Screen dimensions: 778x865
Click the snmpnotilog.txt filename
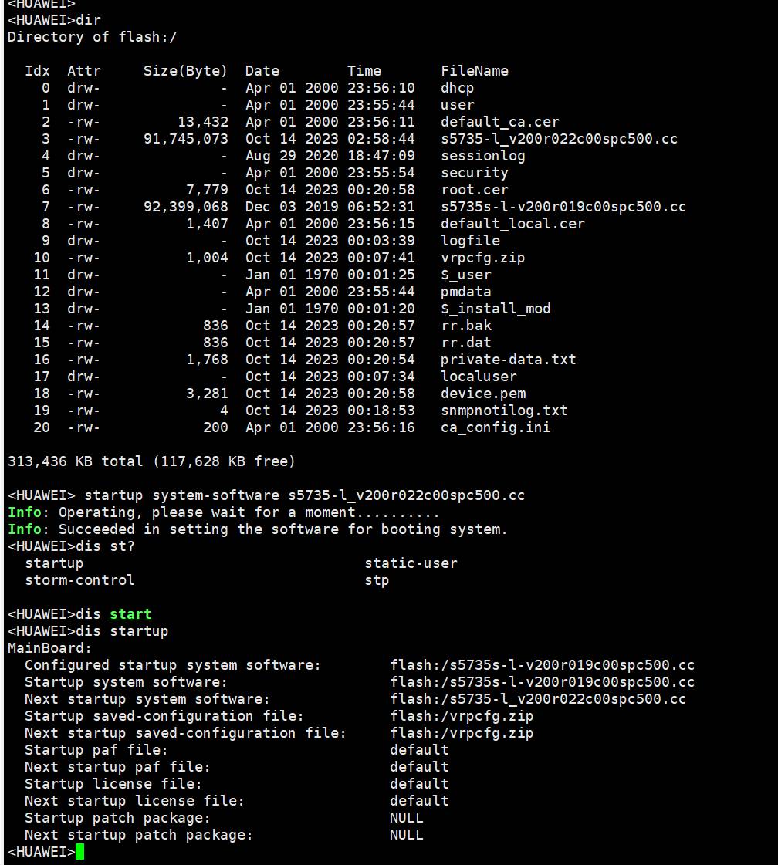click(504, 411)
